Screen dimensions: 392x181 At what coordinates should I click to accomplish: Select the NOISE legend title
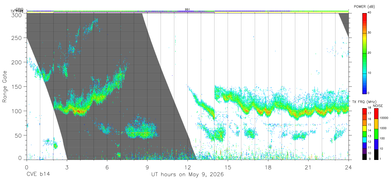pos(378,106)
